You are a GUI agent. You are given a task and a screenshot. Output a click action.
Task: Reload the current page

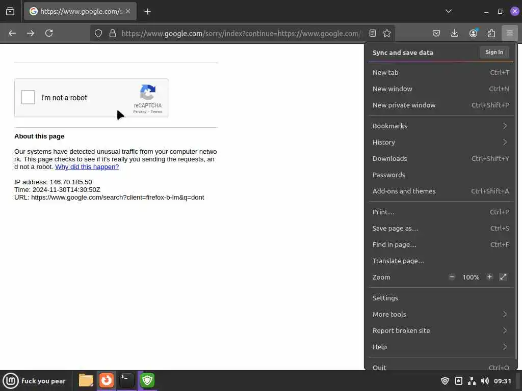coord(49,33)
